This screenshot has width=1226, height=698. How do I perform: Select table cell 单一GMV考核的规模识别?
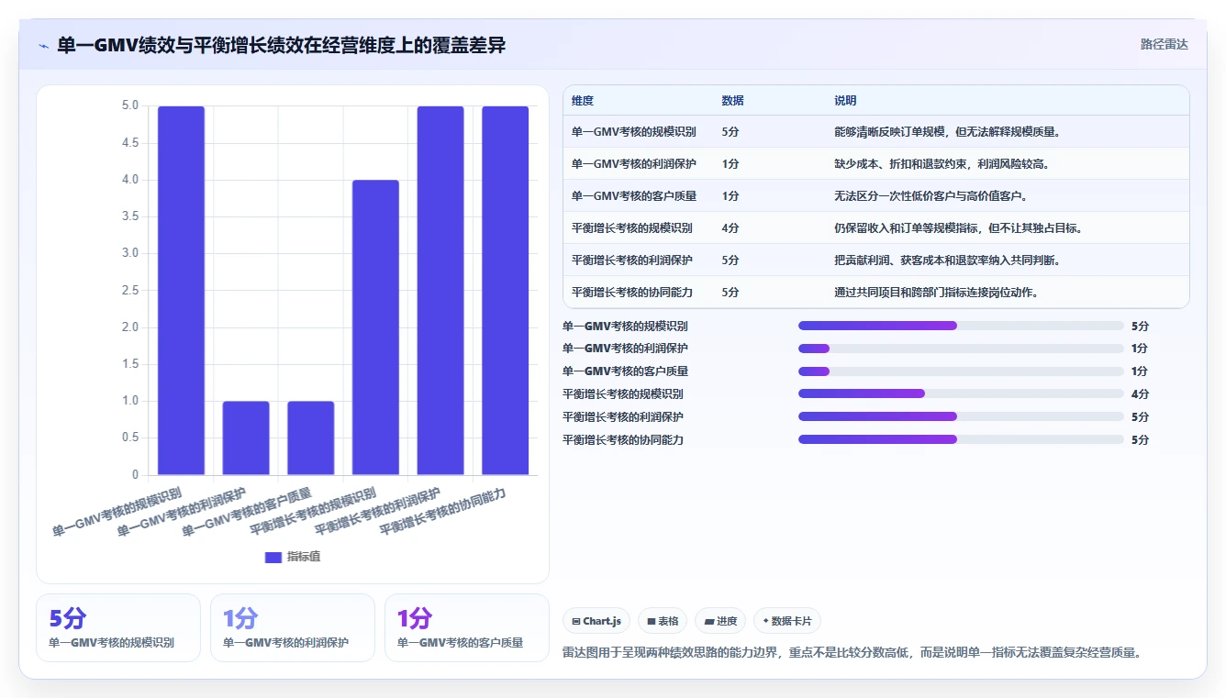(634, 132)
